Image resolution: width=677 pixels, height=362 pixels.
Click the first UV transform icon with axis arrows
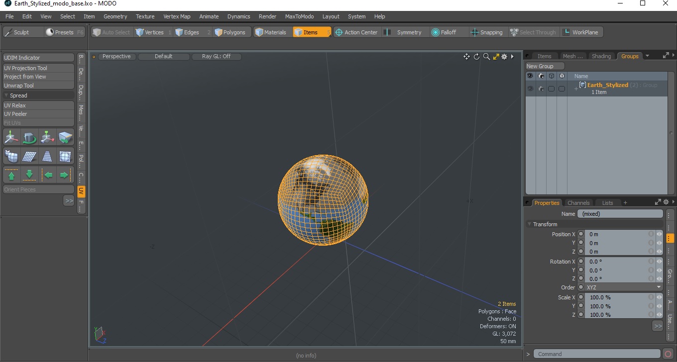pos(11,137)
